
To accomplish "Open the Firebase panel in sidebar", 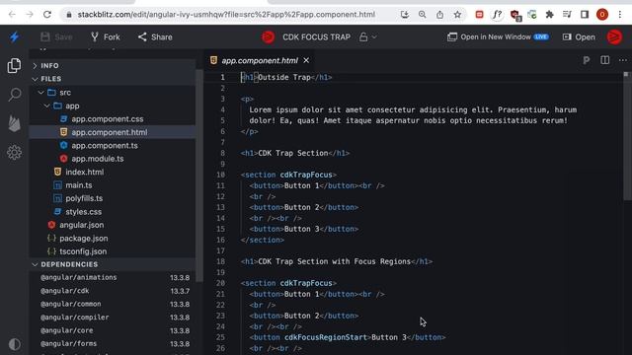I will tap(15, 123).
